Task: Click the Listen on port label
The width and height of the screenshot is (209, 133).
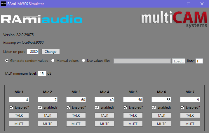Action: 14,52
